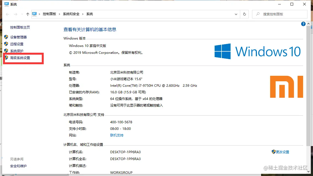Go up one level with the Up arrow

coord(28,14)
